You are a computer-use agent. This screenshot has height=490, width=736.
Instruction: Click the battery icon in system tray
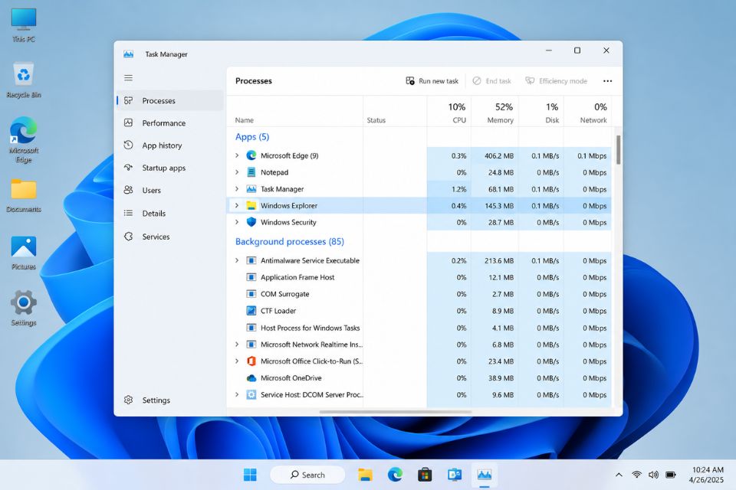(x=671, y=475)
